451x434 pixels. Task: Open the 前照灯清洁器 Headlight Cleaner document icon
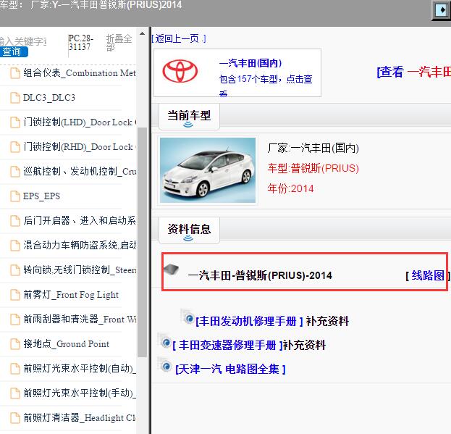(x=15, y=418)
